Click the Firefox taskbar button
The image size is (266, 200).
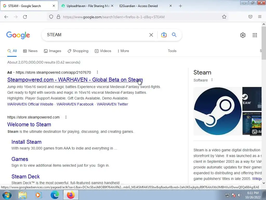(x=71, y=195)
